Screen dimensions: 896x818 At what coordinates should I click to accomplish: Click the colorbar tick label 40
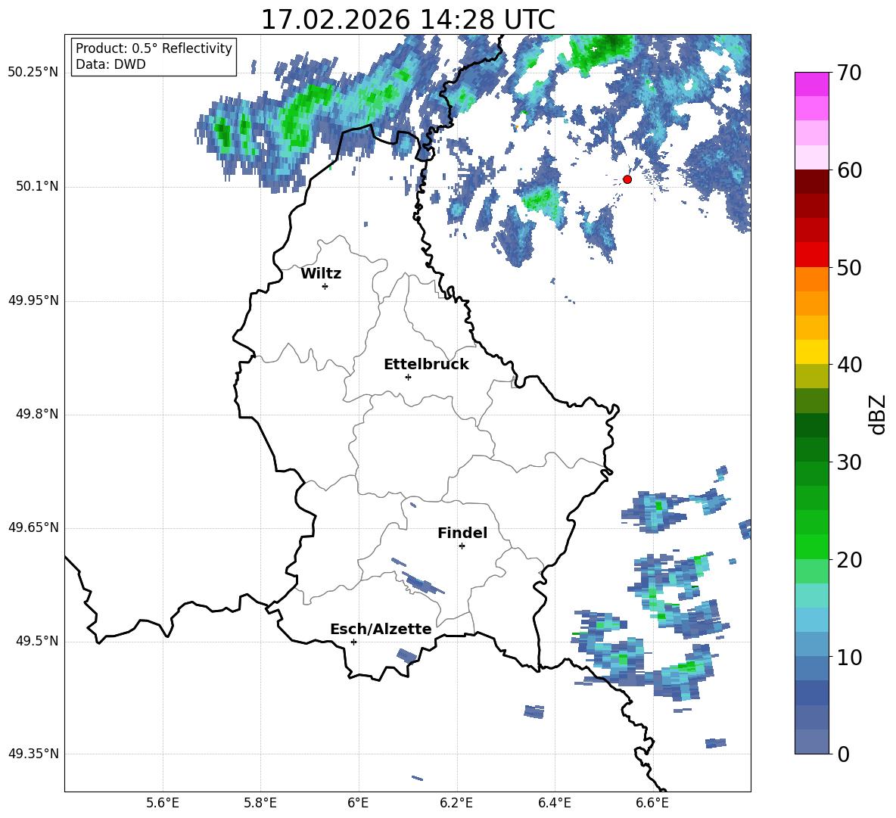coord(849,365)
